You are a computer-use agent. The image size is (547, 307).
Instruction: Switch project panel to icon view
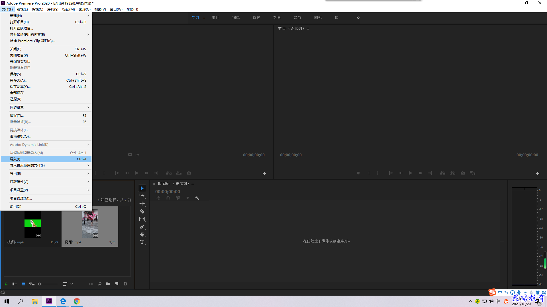click(x=23, y=284)
